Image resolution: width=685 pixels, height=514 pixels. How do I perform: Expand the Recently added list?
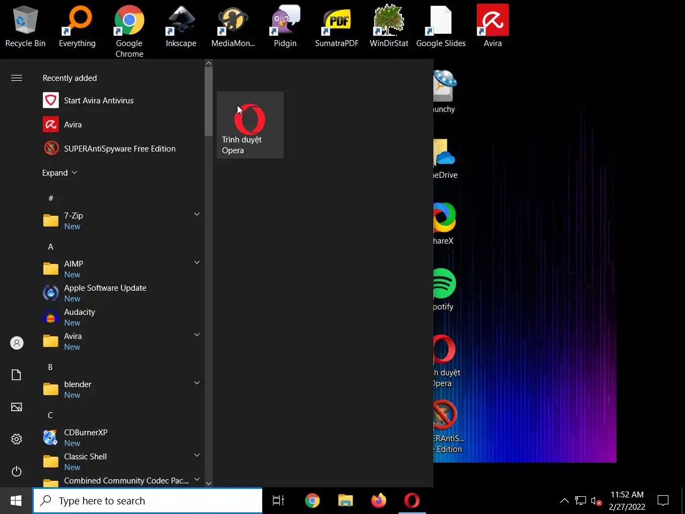coord(59,173)
